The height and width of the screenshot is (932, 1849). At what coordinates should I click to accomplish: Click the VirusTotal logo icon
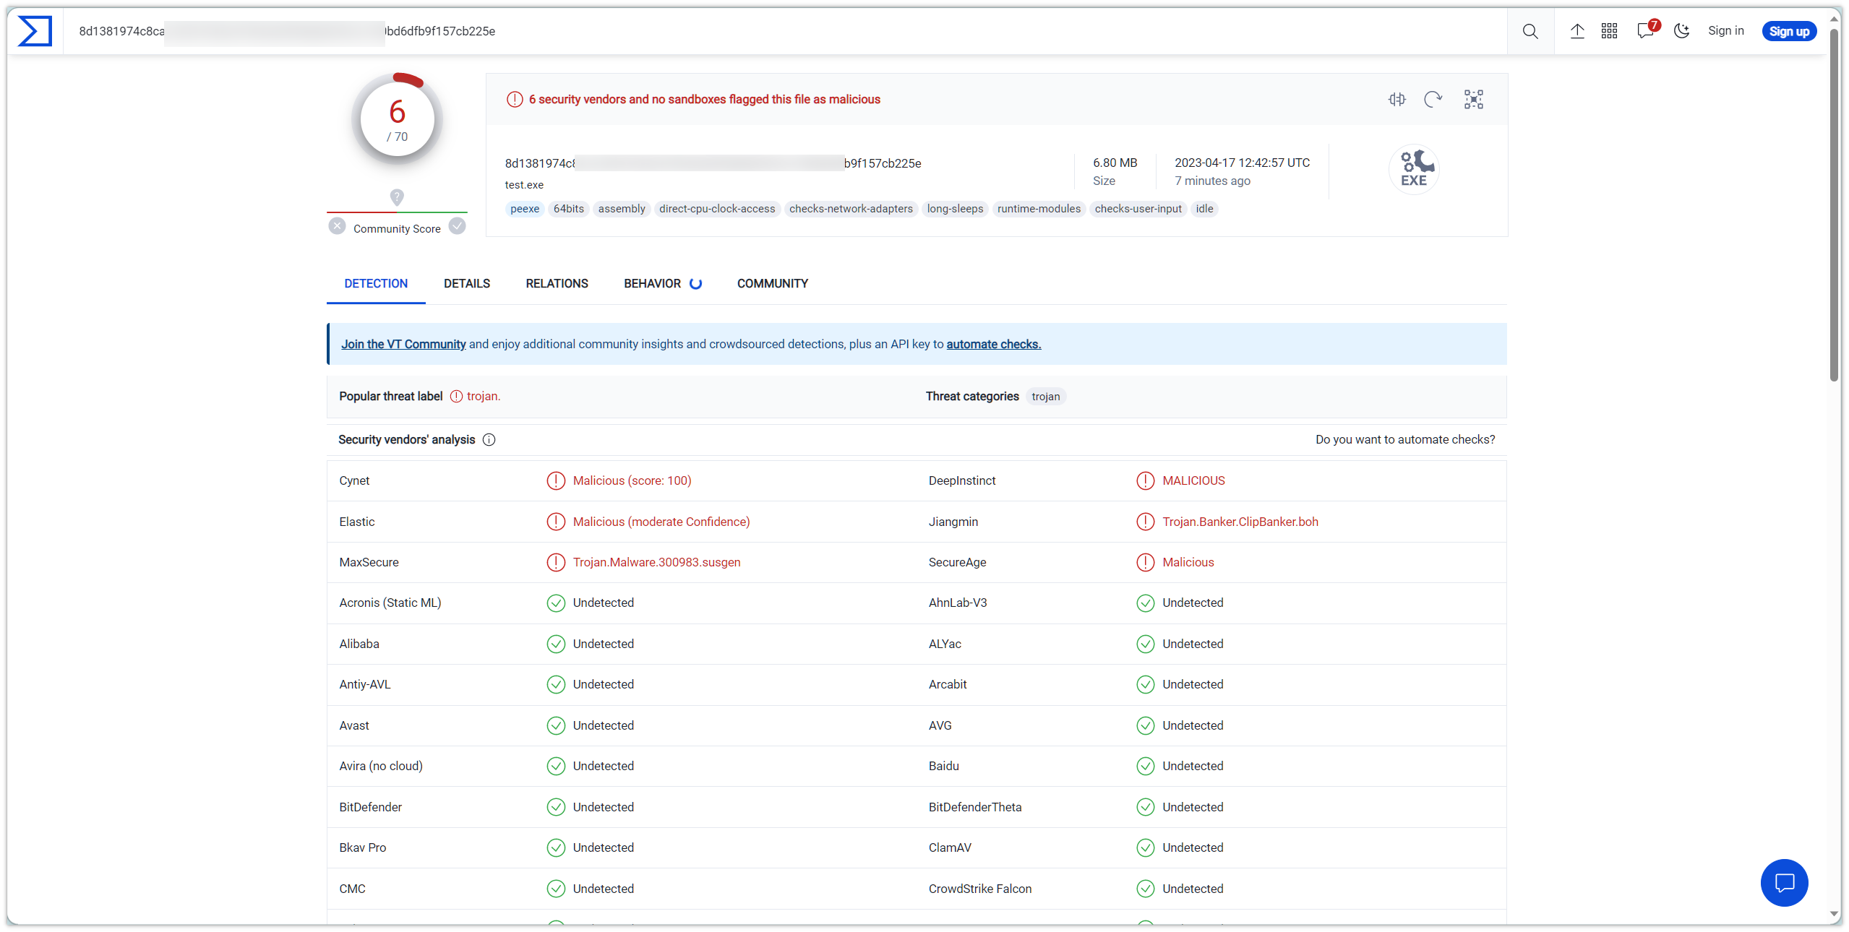(x=35, y=31)
